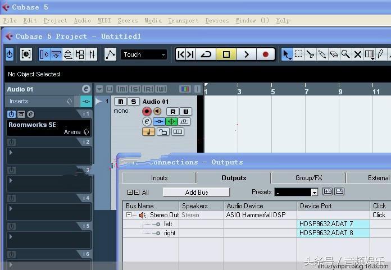Mute Audio 01 track with m button
391x270 pixels.
(120, 102)
